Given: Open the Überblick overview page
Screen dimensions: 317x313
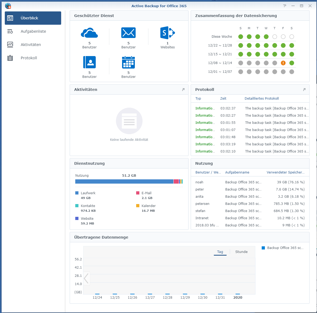Looking at the screenshot, I should [x=33, y=18].
